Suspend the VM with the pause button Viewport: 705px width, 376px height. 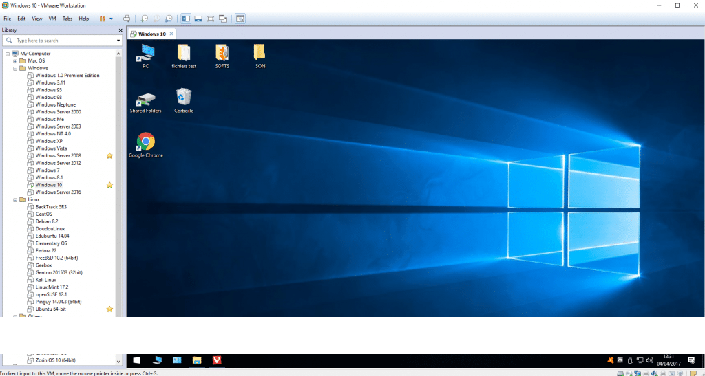102,19
